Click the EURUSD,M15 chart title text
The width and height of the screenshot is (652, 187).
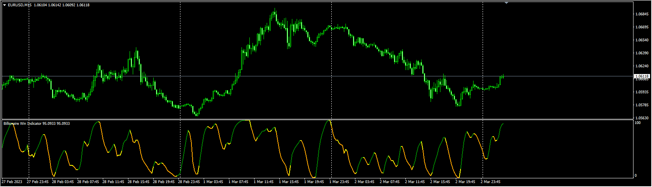(x=20, y=5)
